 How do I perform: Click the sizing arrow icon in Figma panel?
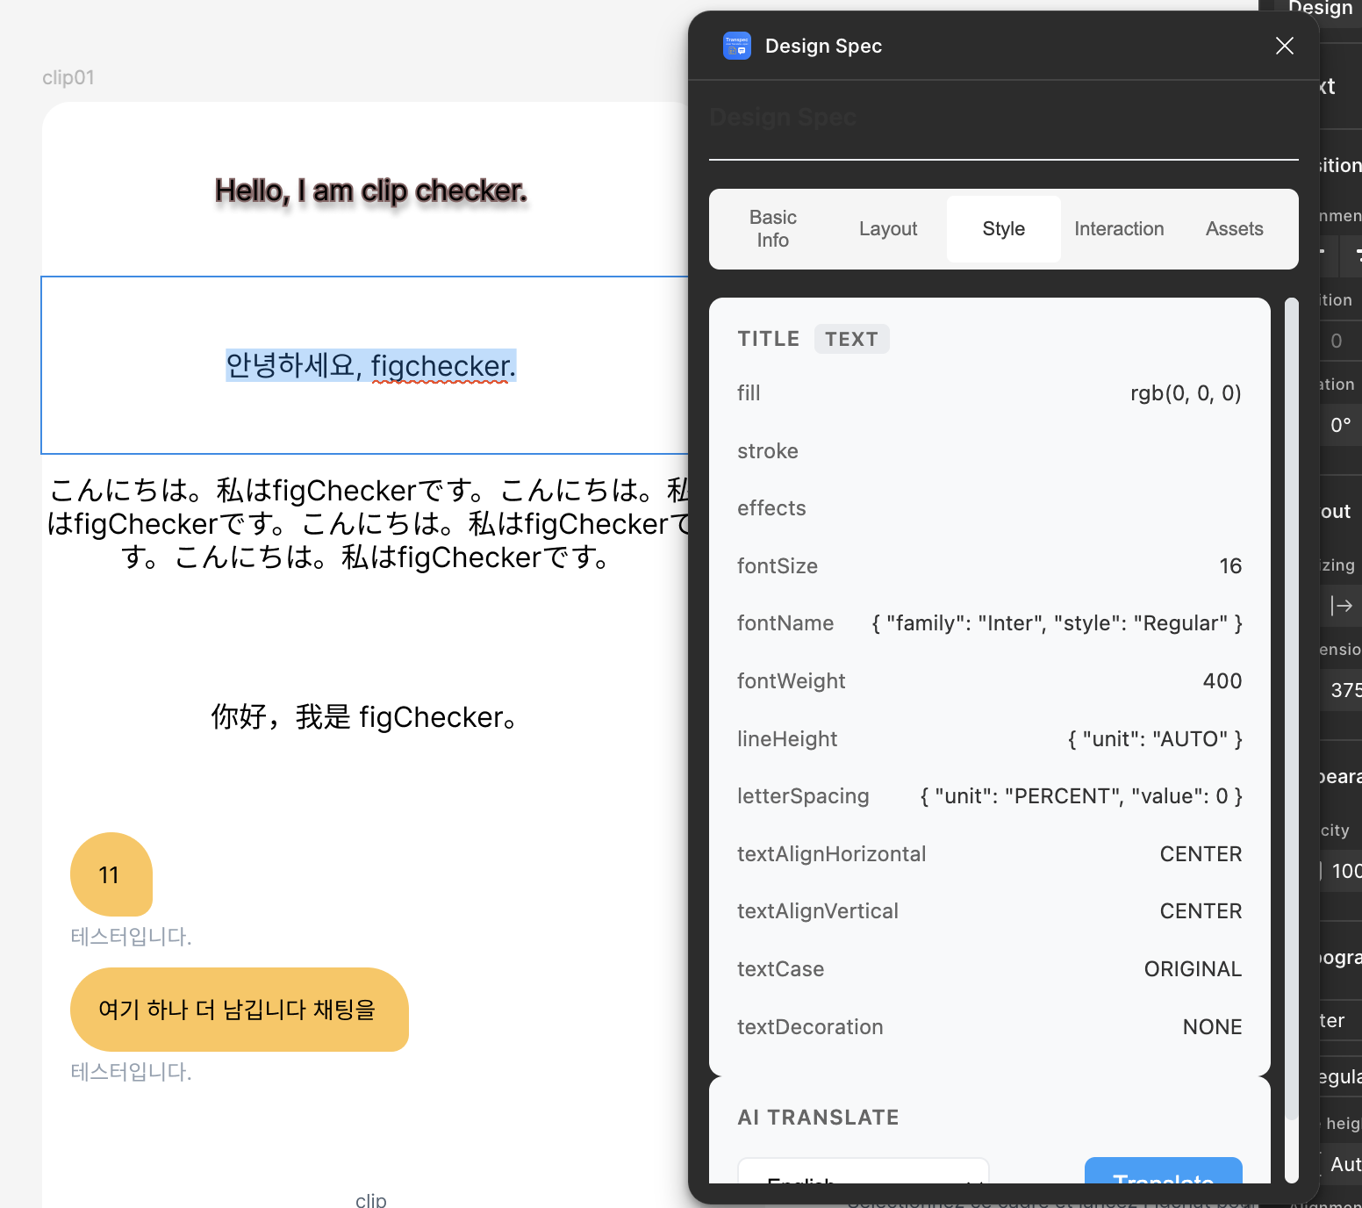pyautogui.click(x=1341, y=606)
